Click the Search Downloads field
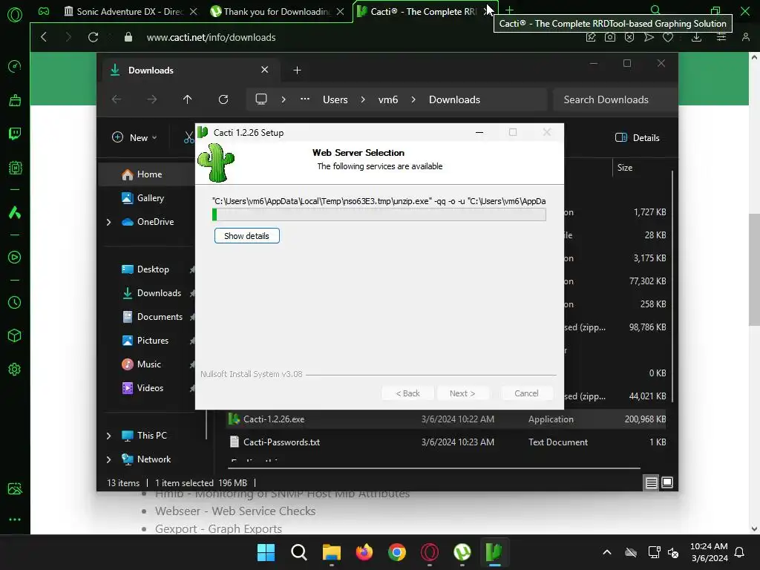The image size is (760, 570). tap(615, 99)
